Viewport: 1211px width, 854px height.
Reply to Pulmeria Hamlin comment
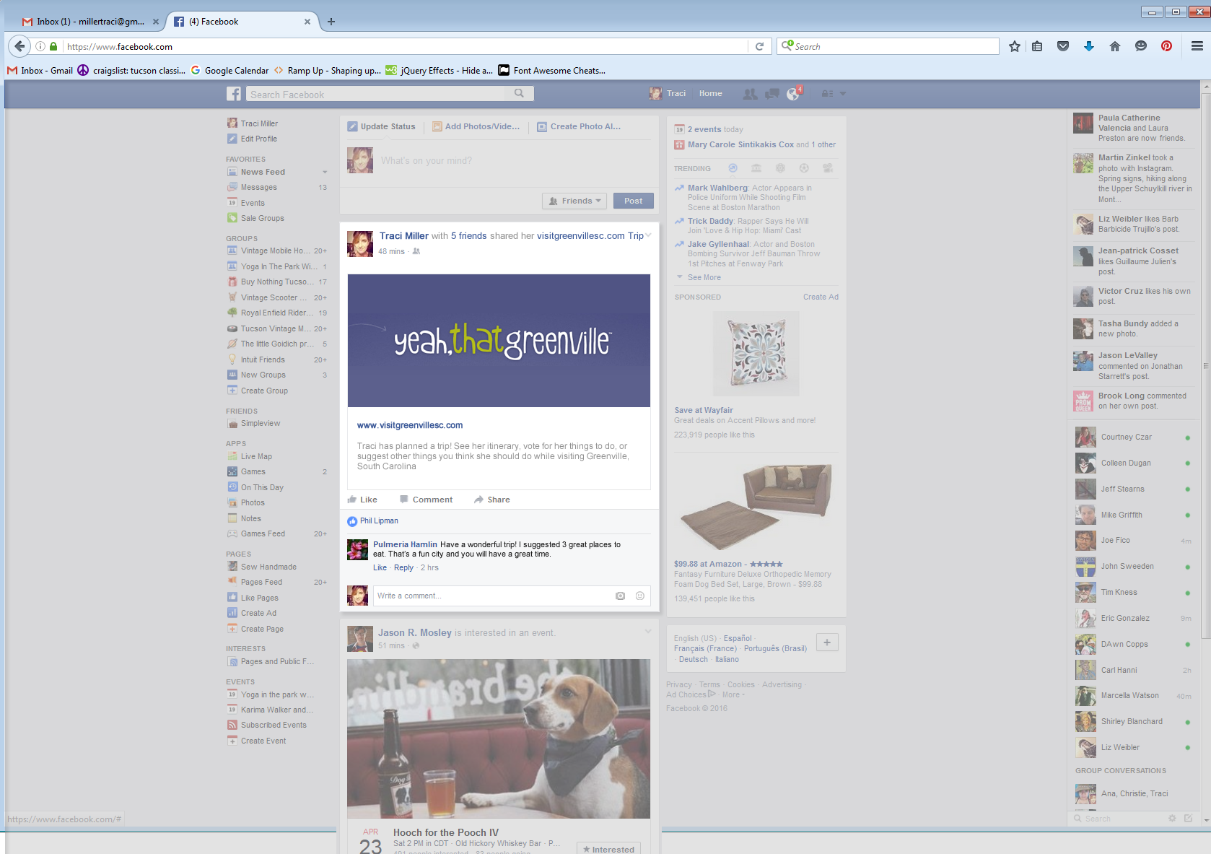coord(403,567)
